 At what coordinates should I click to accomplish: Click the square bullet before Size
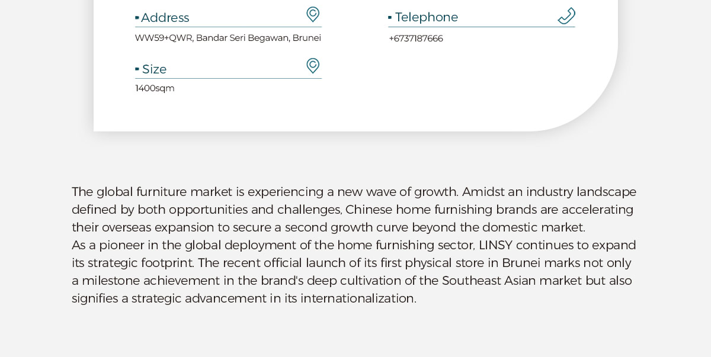pos(137,70)
